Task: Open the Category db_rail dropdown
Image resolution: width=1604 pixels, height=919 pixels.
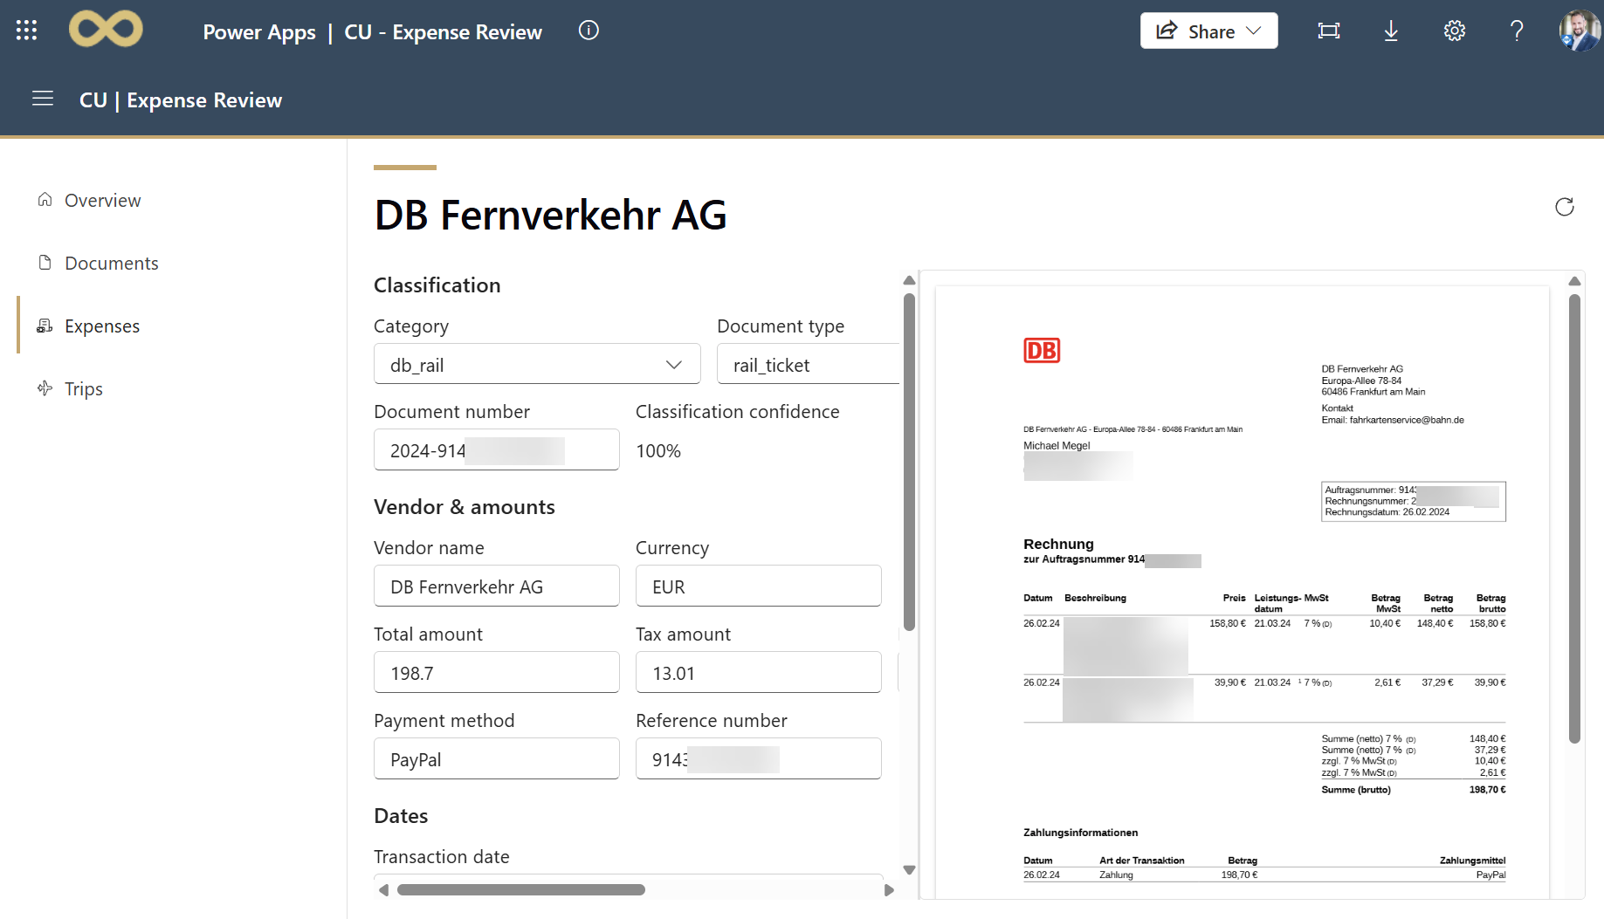Action: [537, 364]
